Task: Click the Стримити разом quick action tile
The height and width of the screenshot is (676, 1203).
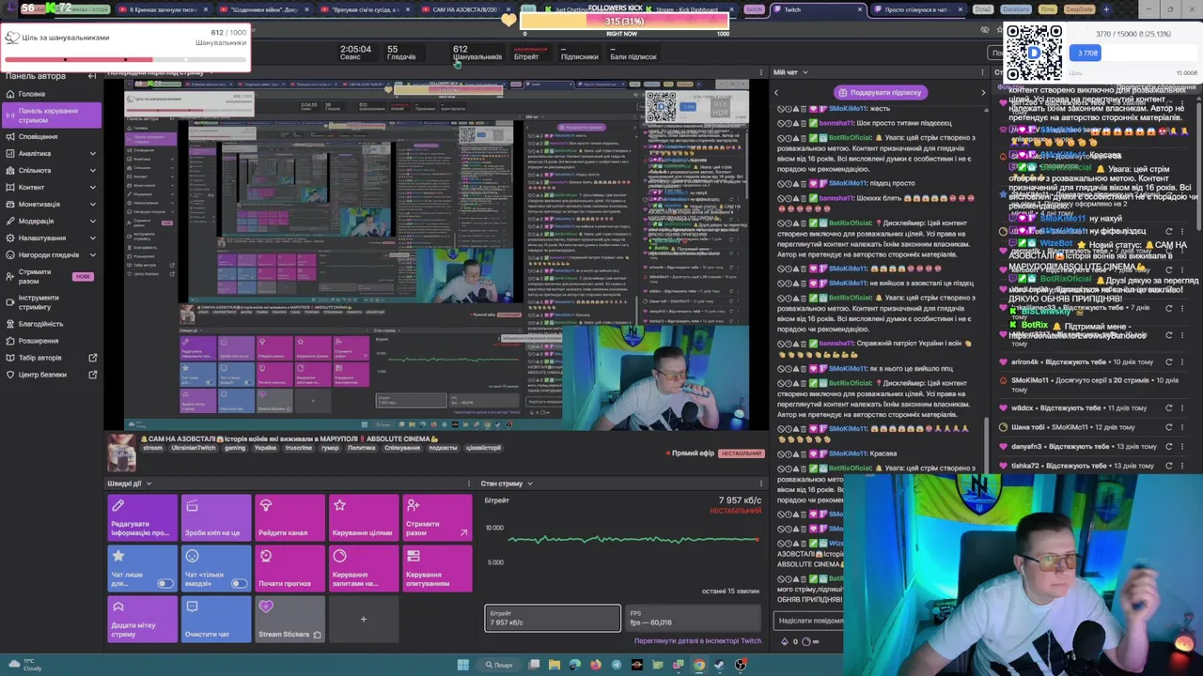Action: (437, 517)
